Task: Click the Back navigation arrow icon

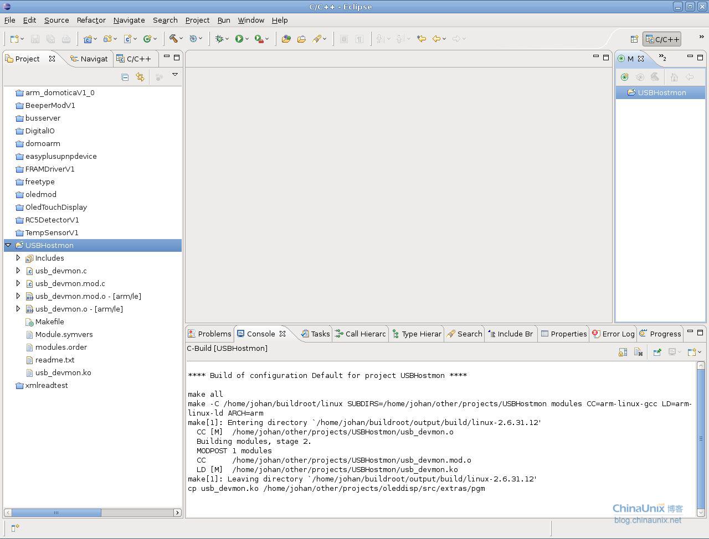Action: pyautogui.click(x=436, y=39)
